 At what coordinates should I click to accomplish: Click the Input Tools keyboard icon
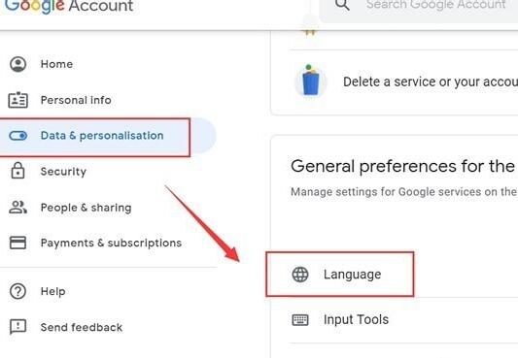click(300, 320)
